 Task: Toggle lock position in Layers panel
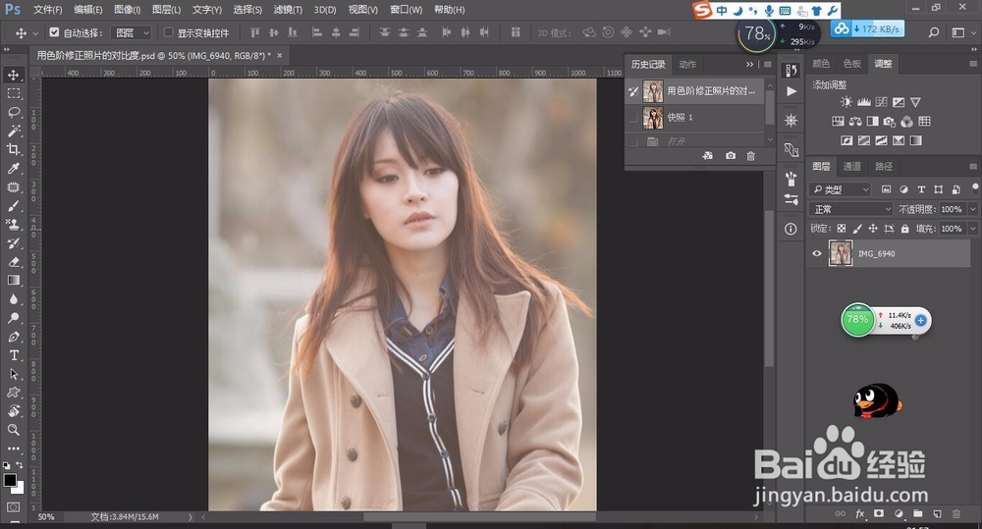pos(872,229)
